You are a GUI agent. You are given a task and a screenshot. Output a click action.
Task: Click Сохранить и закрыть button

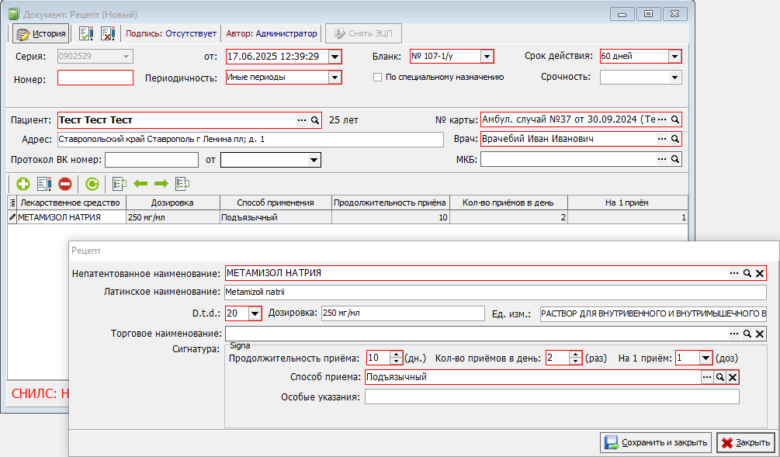657,442
